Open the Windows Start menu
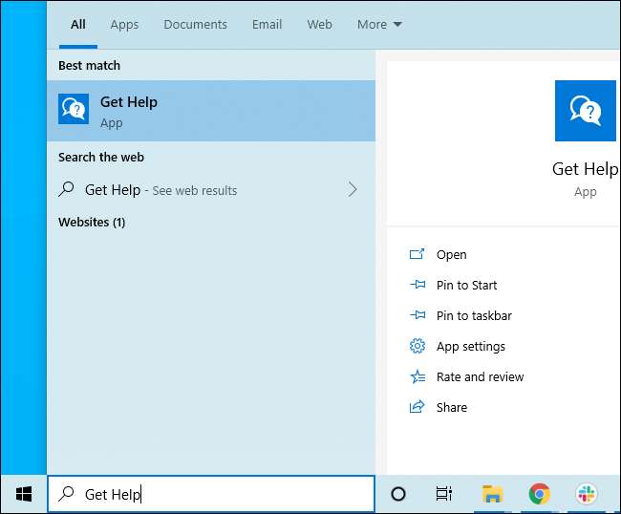 (x=24, y=494)
